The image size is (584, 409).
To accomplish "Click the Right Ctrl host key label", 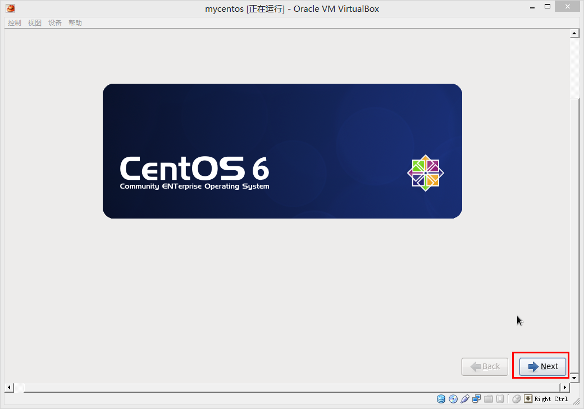I will click(551, 399).
